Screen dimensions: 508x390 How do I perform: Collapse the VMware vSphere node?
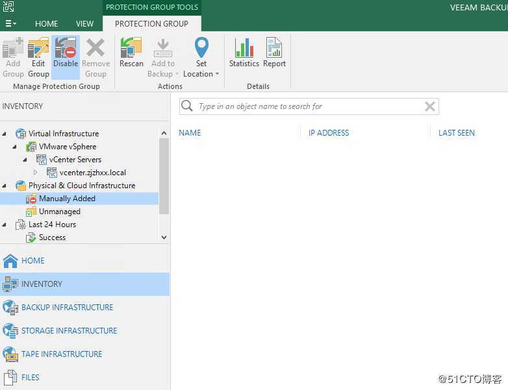coord(15,147)
